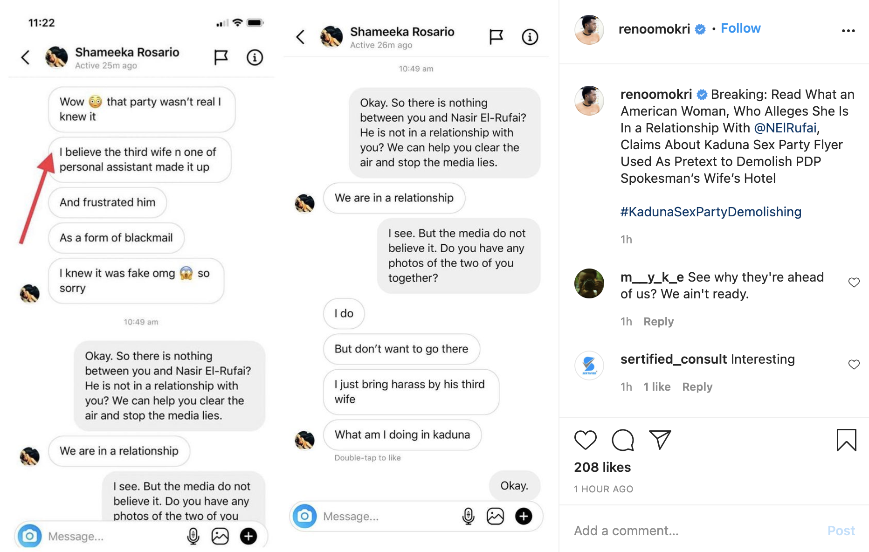The width and height of the screenshot is (869, 552).
Task: Tap the flag icon in right chat header
Action: (x=496, y=37)
